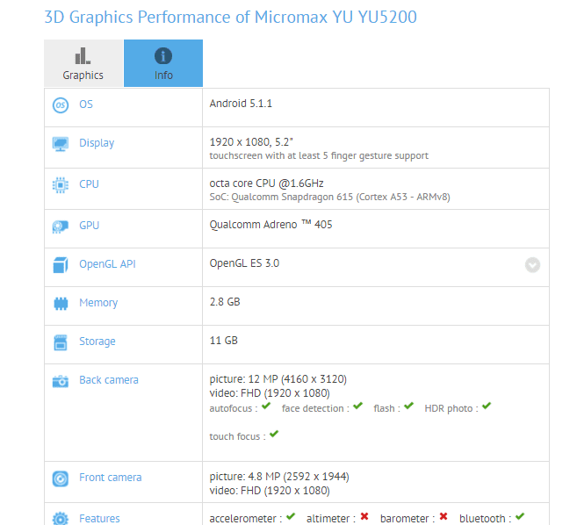The height and width of the screenshot is (525, 577).
Task: Click the 12 MP (4160 x 3120) picture text
Action: 278,379
